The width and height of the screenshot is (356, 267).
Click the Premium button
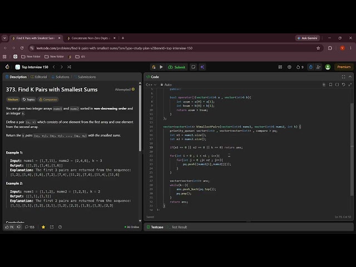point(344,67)
